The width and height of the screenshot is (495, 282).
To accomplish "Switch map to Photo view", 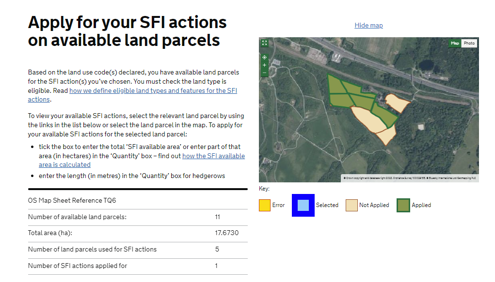I will [469, 43].
